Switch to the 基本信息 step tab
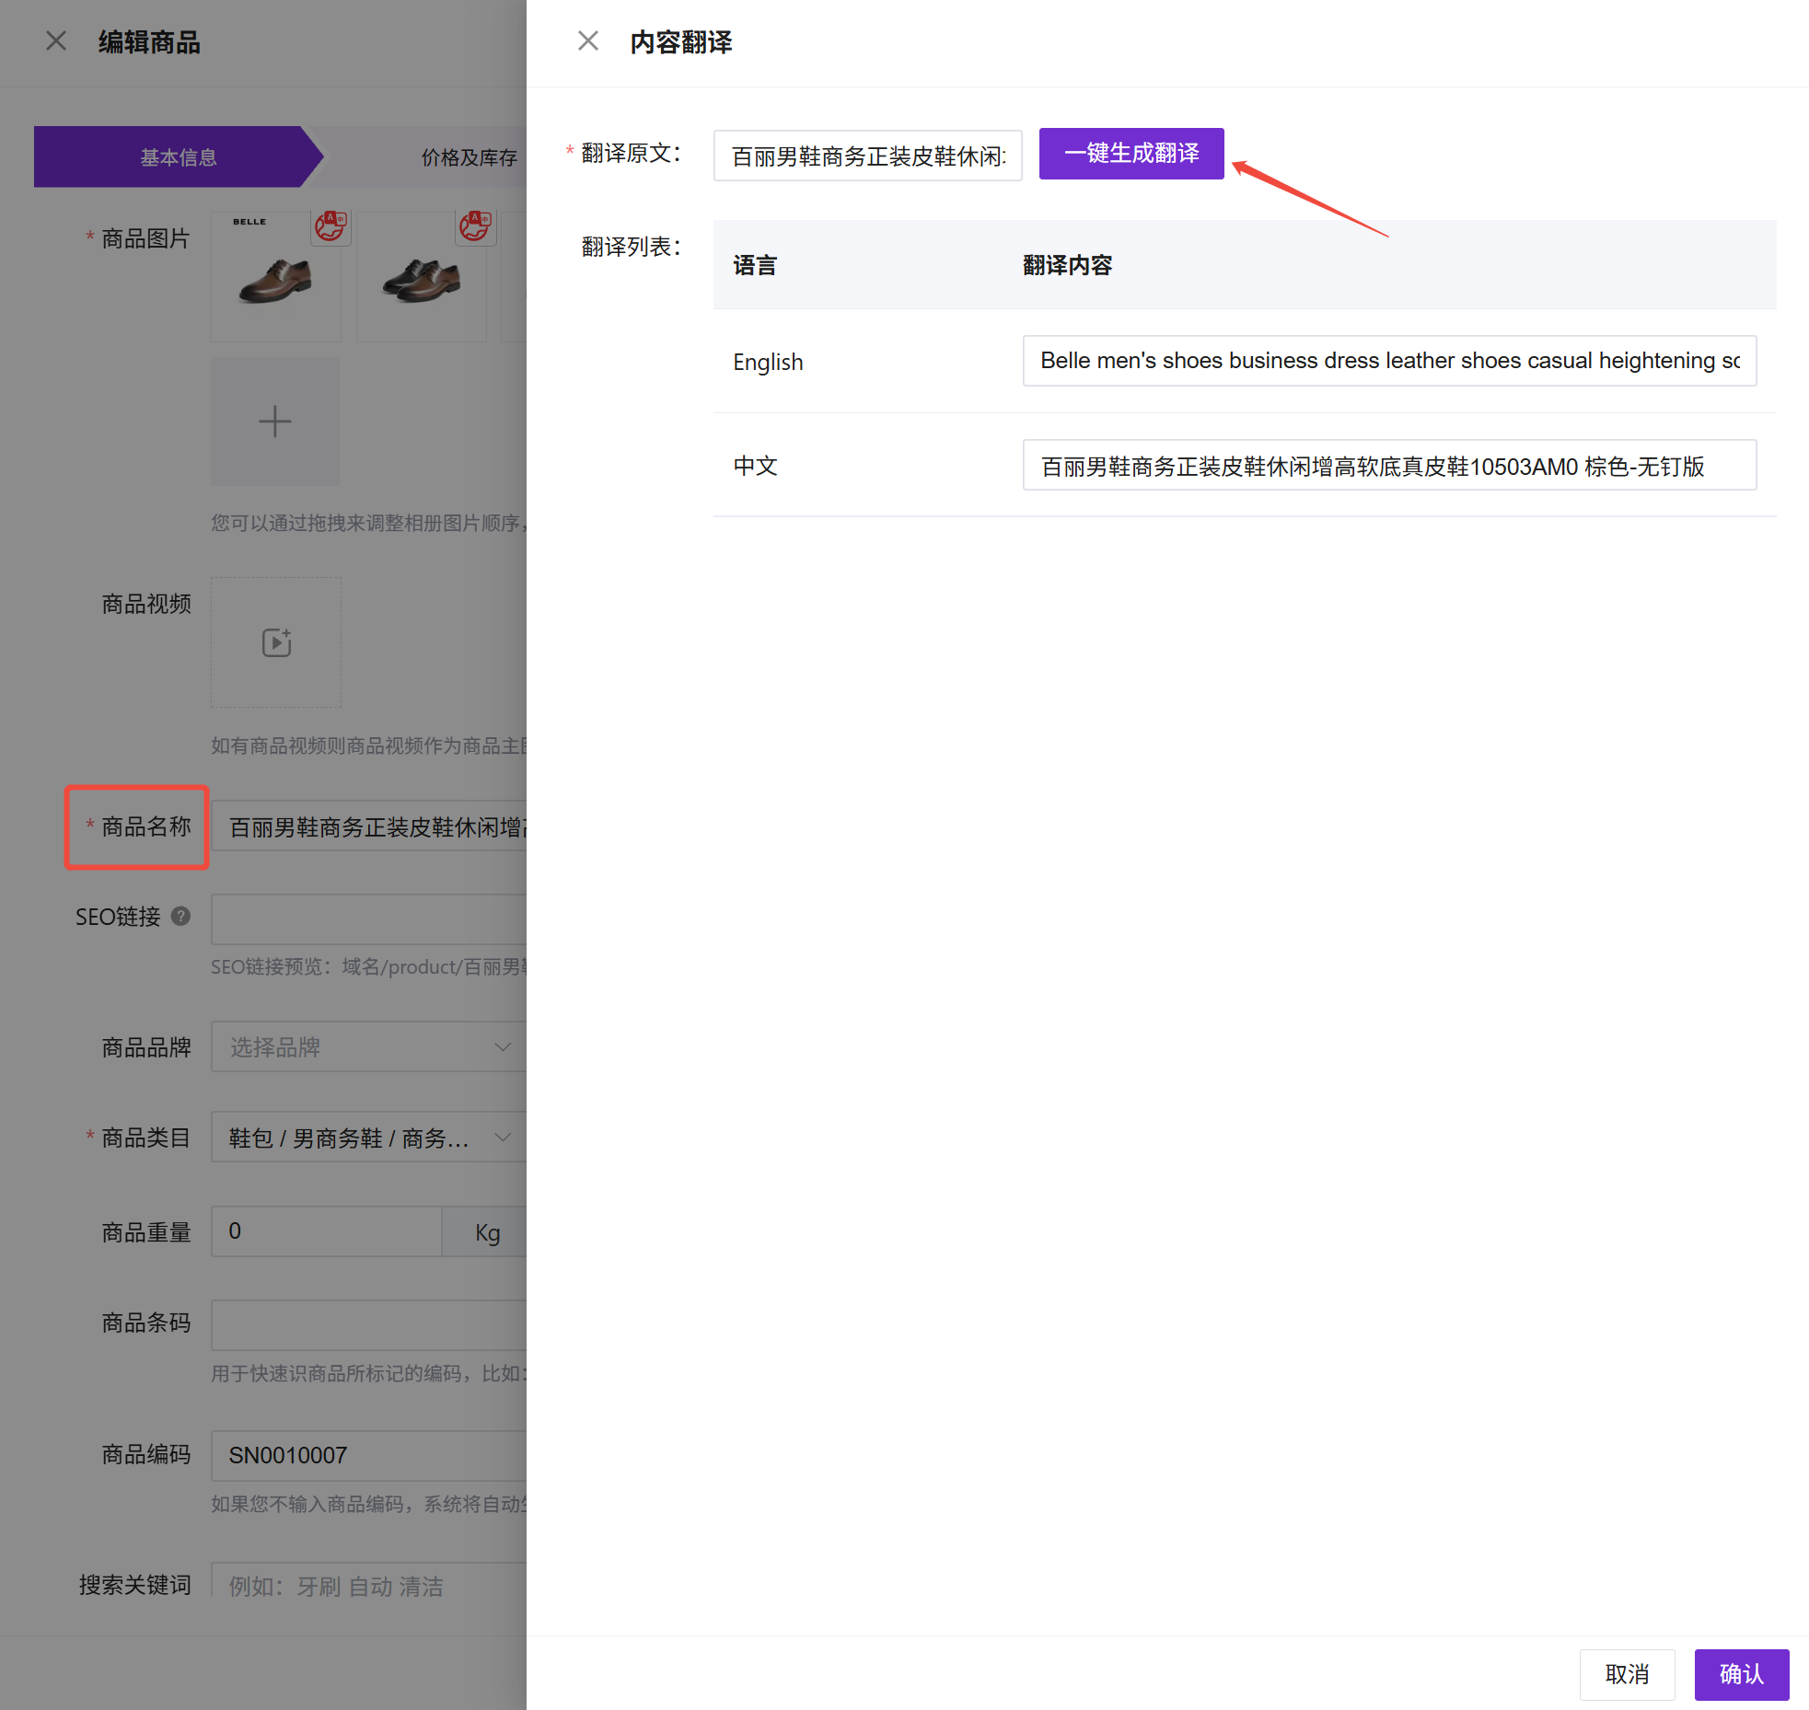This screenshot has width=1809, height=1710. click(x=178, y=157)
